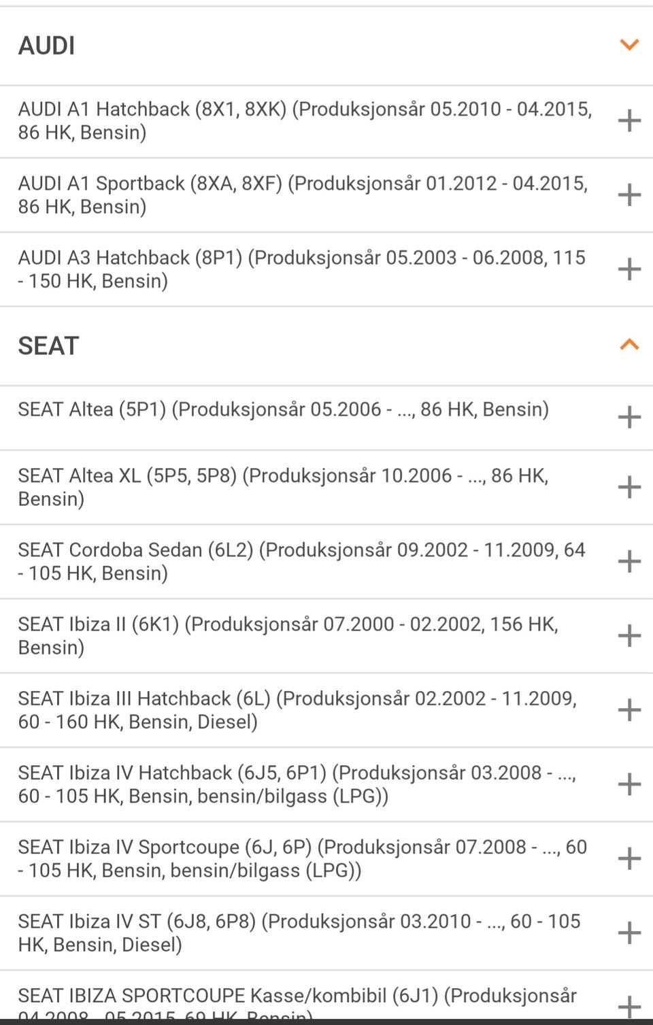Viewport: 653px width, 1025px height.
Task: Expand AUDI A1 Hatchback plus icon
Action: 629,120
